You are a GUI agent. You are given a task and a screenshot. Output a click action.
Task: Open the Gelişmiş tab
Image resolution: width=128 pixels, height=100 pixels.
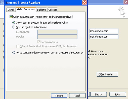(53, 10)
